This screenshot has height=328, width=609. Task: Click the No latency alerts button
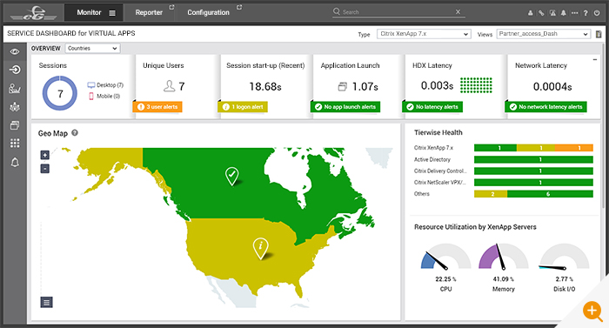432,107
